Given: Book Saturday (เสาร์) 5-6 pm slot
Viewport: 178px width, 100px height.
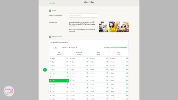Looking at the screenshot, I should [118, 84].
